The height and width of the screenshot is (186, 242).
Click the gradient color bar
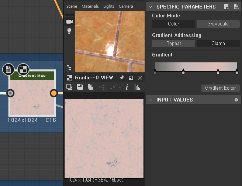pos(196,66)
